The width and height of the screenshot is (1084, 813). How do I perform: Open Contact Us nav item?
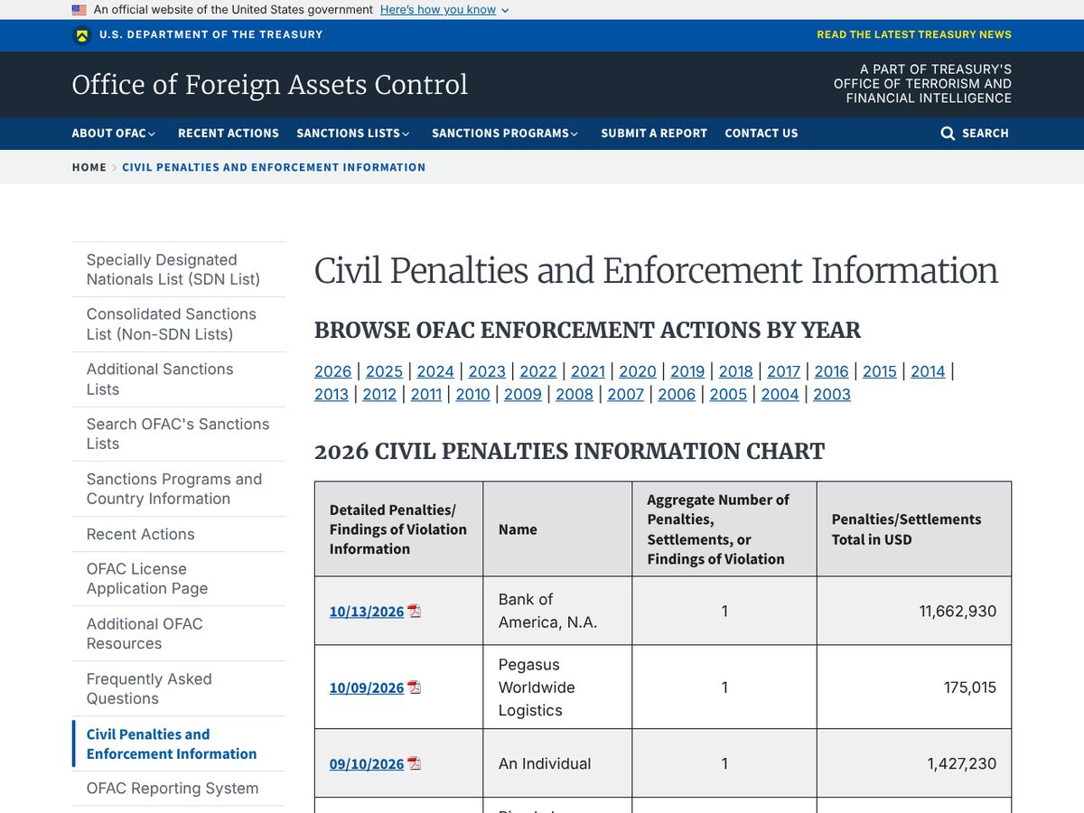tap(762, 133)
